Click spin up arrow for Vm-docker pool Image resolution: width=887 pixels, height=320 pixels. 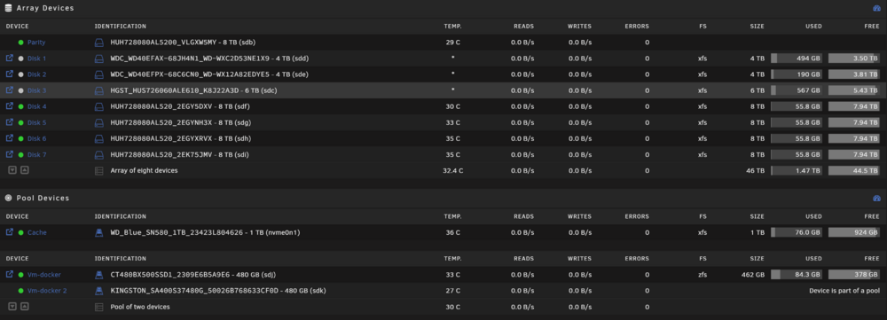pos(24,306)
